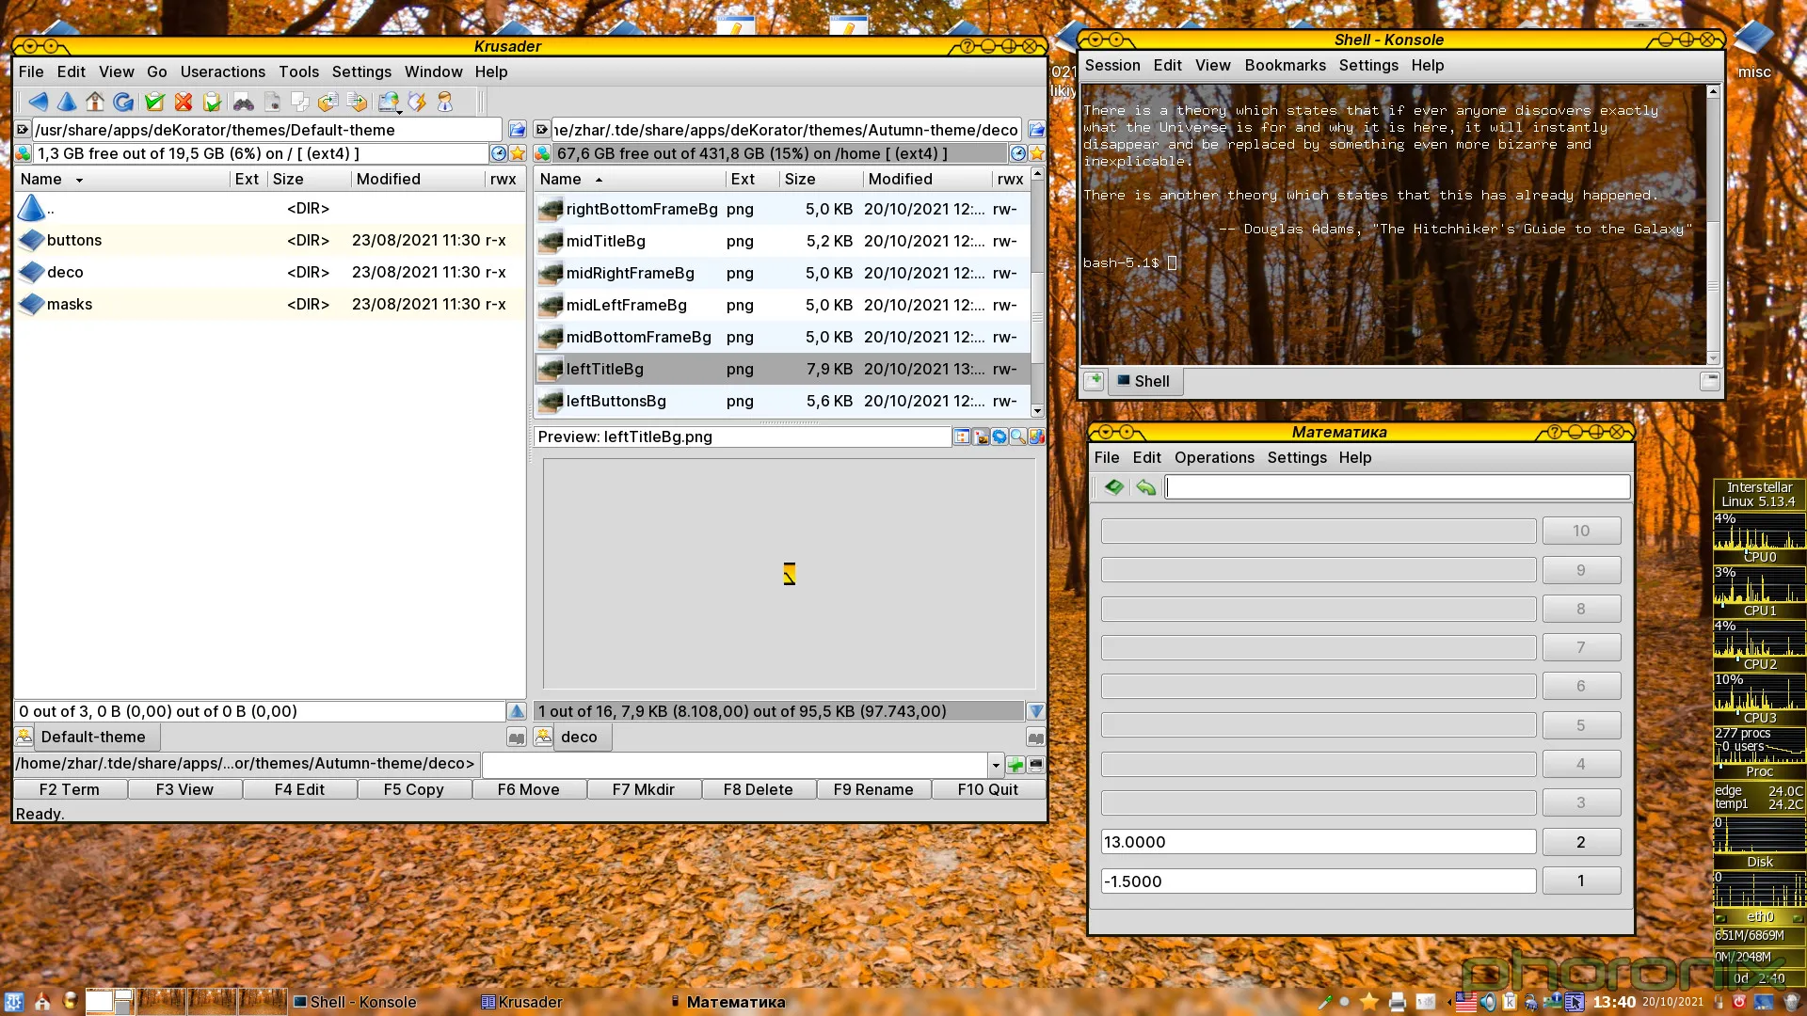Open file search with the binoculars icon
The image size is (1807, 1016).
[x=244, y=102]
